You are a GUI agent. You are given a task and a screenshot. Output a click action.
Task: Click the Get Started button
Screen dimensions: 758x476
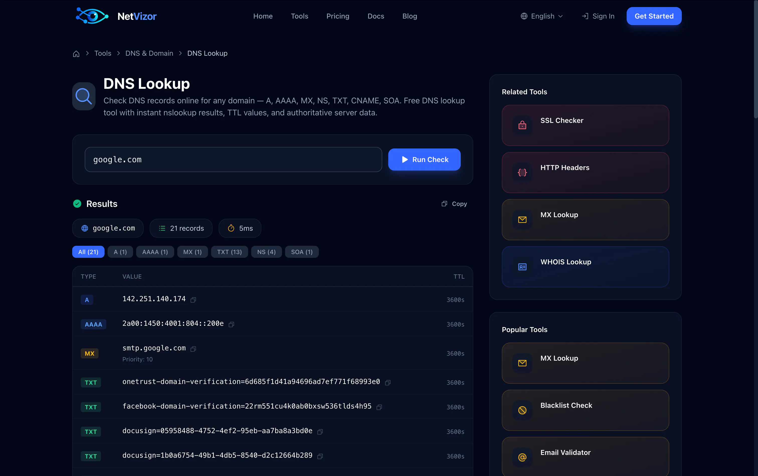(654, 16)
